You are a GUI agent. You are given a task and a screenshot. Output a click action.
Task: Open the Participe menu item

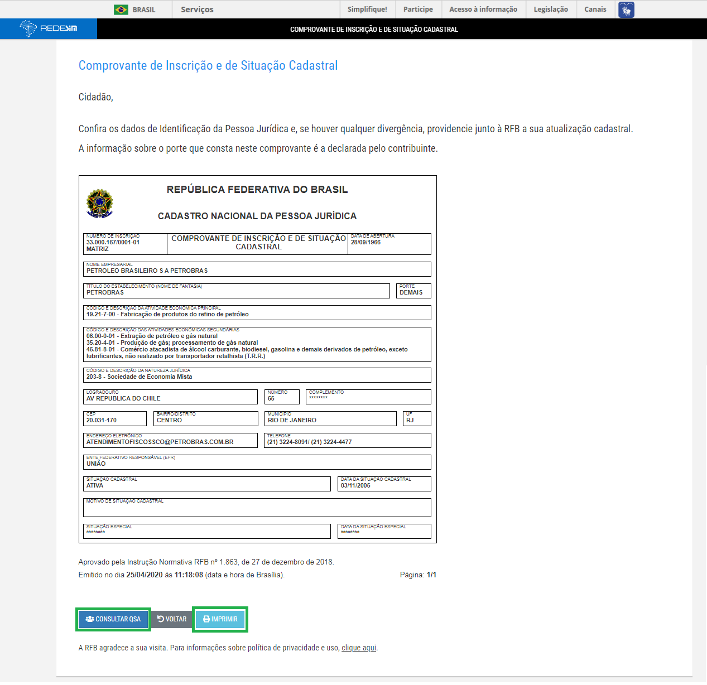point(418,9)
